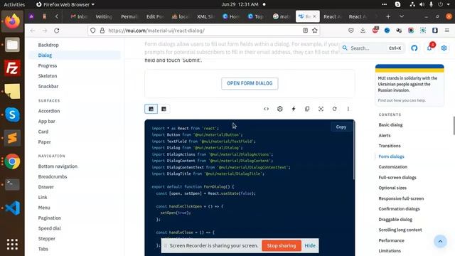
Task: Click the show full source code icon
Action: coord(266,109)
